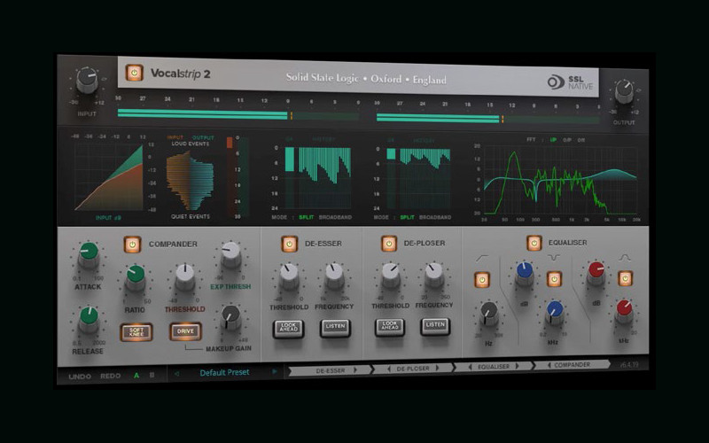
Task: Click the red dB gain knob
Action: pos(596,273)
